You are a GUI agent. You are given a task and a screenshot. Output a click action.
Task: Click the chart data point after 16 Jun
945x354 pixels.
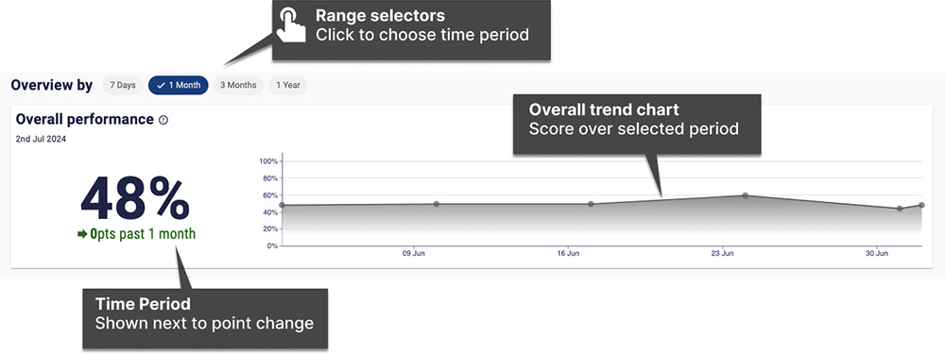(x=591, y=204)
